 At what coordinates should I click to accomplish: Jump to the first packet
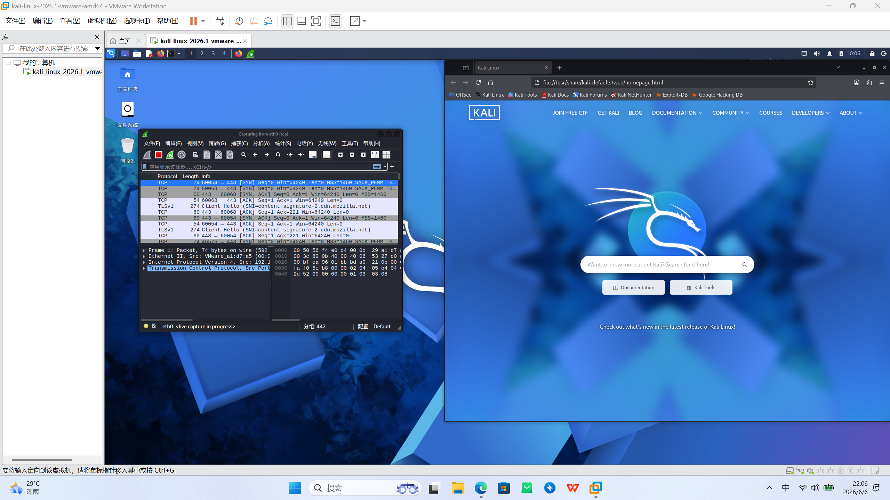(290, 155)
